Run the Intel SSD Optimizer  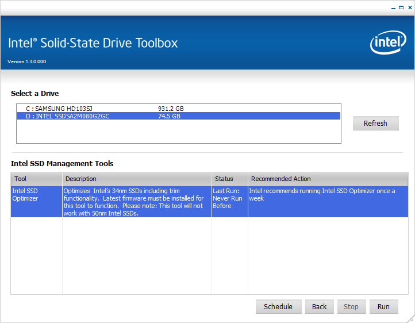[x=384, y=306]
